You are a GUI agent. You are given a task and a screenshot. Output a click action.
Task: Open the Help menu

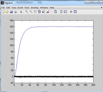click(x=52, y=8)
